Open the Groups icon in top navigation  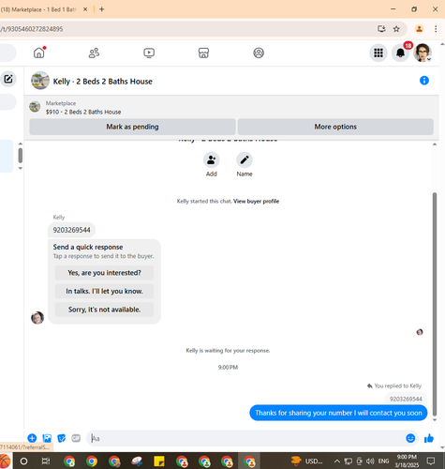[x=259, y=53]
